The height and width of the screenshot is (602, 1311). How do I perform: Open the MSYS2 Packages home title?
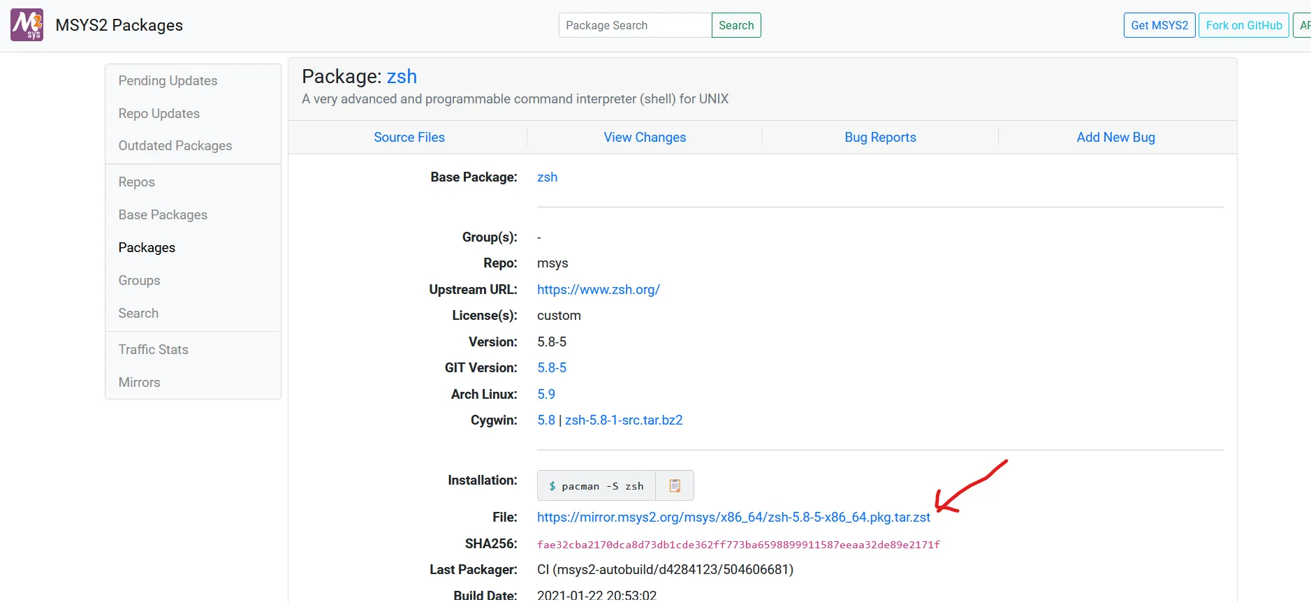pos(119,25)
